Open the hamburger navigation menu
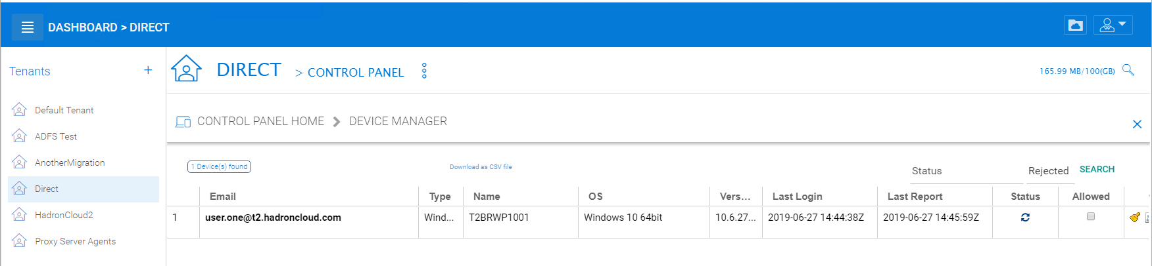This screenshot has height=266, width=1152. (x=28, y=28)
